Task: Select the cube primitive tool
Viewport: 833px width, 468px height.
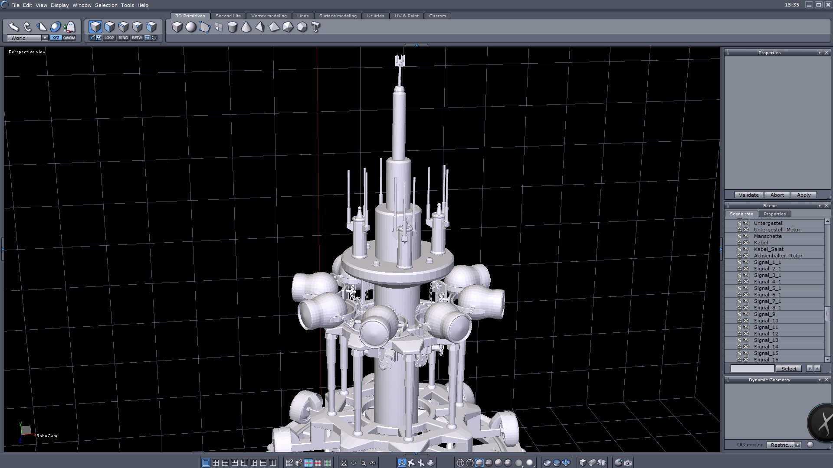Action: point(177,27)
